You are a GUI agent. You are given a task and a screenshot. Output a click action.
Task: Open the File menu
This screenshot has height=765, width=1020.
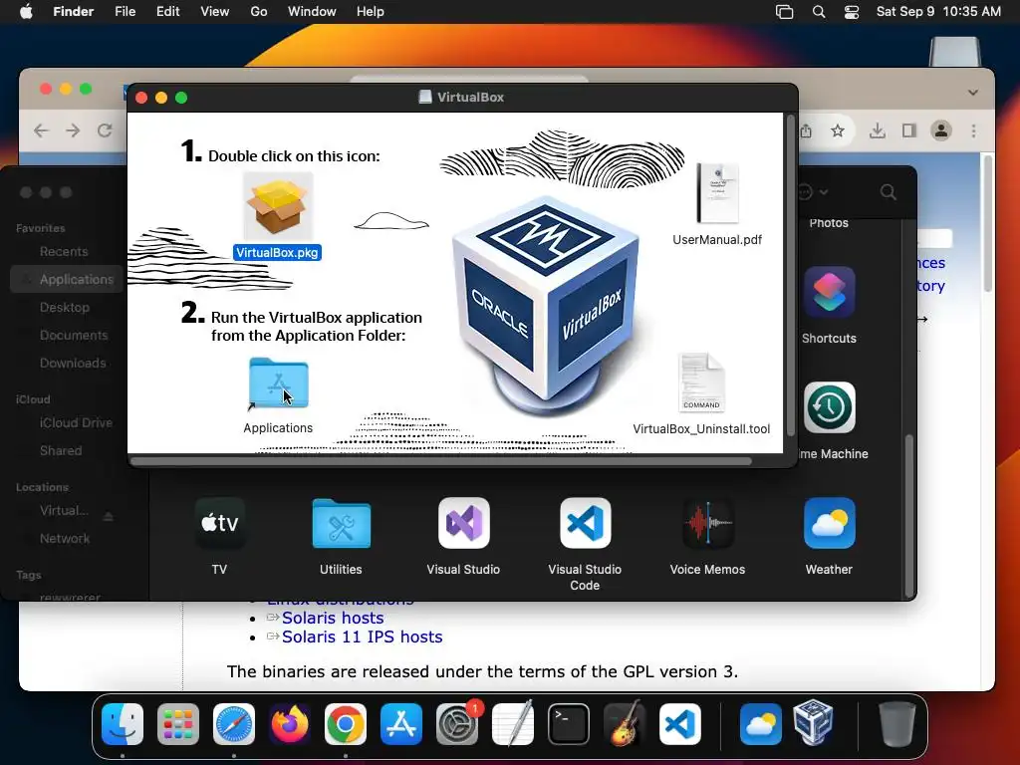(x=125, y=12)
